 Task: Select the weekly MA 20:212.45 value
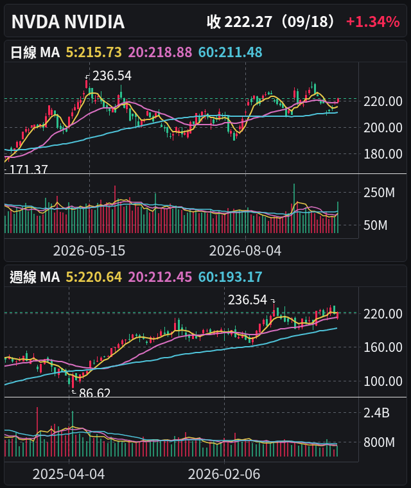pos(160,277)
